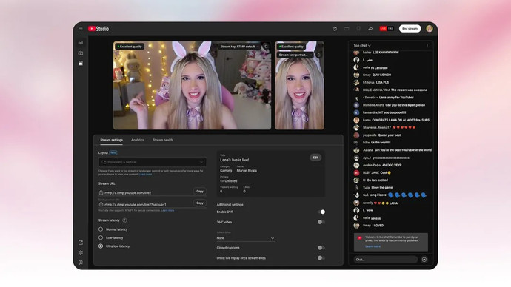Click the Unlisted privacy link icon
The image size is (511, 287).
tap(221, 181)
